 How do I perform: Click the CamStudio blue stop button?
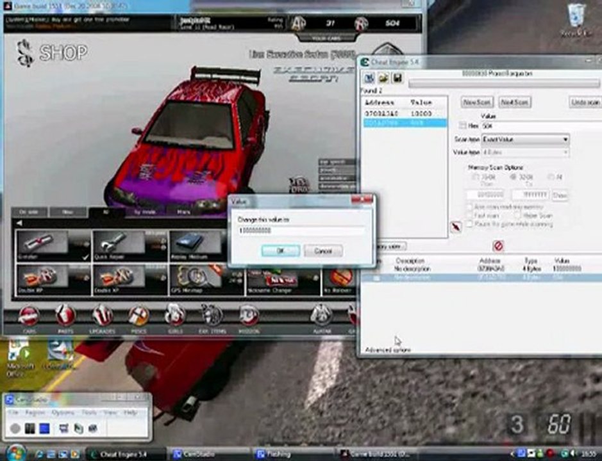click(x=44, y=428)
